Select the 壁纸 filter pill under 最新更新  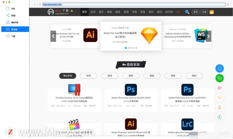pos(173,76)
